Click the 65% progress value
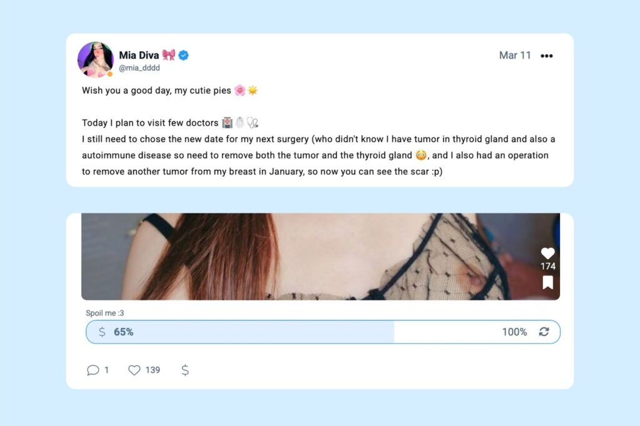The height and width of the screenshot is (426, 640). (x=124, y=332)
